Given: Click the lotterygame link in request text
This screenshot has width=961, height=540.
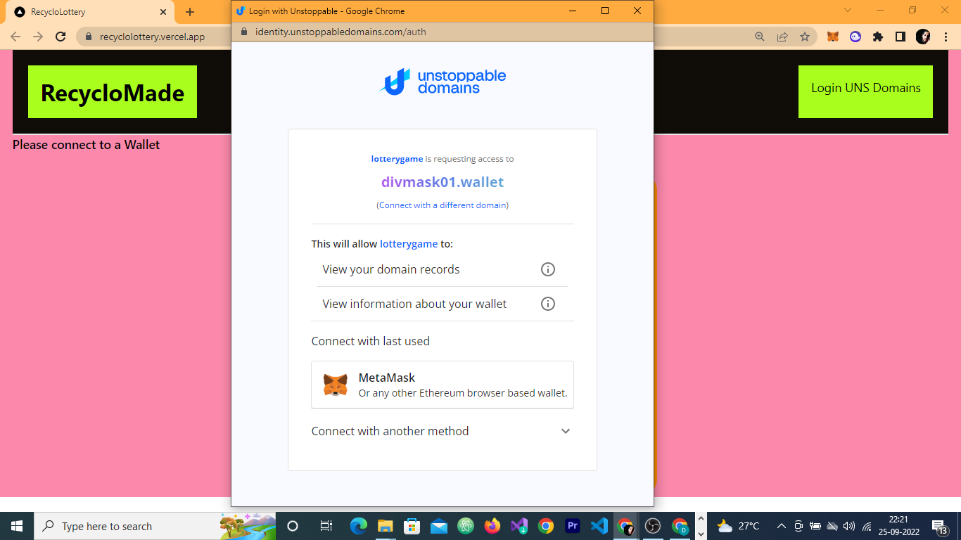Looking at the screenshot, I should point(397,159).
